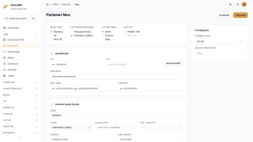This screenshot has height=142, width=253.
Task: Click the Flow ERP logo icon
Action: point(6,7)
